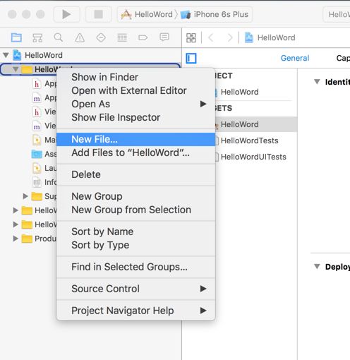The height and width of the screenshot is (360, 350).
Task: Select the AppDelegate header file icon
Action: [x=37, y=84]
